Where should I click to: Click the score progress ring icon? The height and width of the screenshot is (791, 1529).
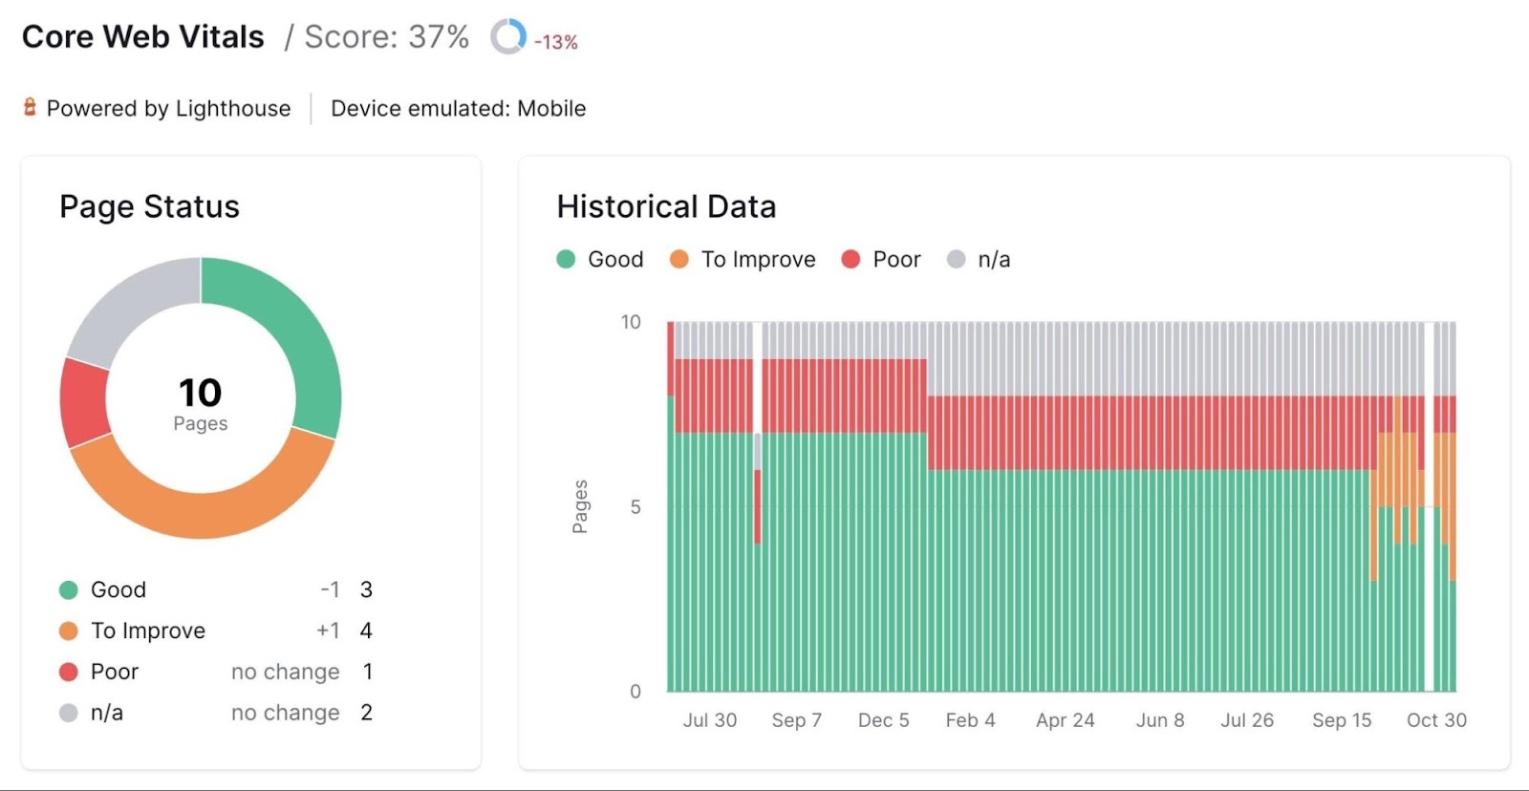pyautogui.click(x=507, y=37)
